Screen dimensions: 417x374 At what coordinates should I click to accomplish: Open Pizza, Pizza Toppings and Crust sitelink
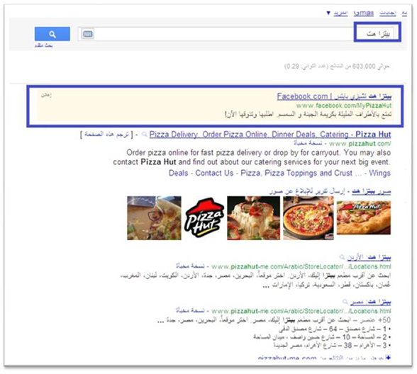296,173
